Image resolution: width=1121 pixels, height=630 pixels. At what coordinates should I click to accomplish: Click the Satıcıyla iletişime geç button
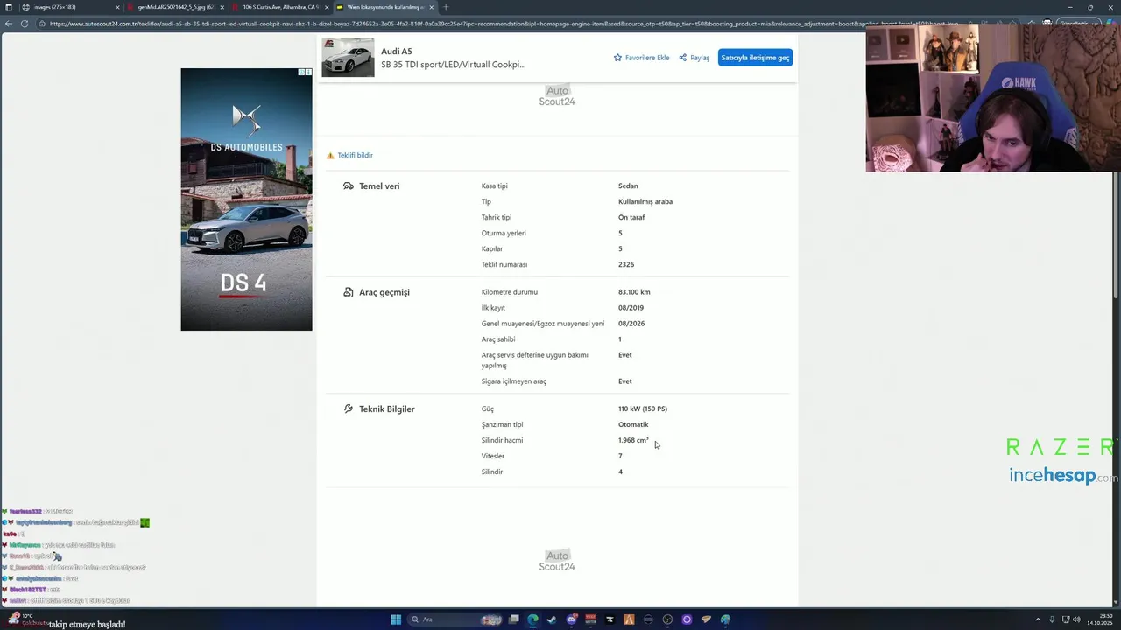755,58
